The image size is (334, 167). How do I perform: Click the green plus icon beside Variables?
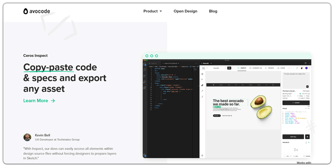tap(309, 142)
